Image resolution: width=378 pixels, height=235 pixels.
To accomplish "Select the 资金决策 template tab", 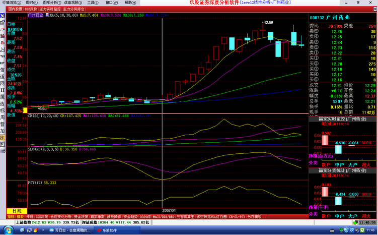I will pyautogui.click(x=81, y=217).
